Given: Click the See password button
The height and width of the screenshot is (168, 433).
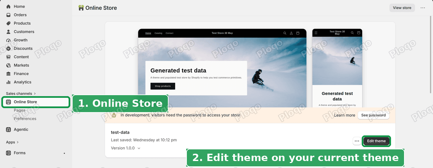Looking at the screenshot, I should pyautogui.click(x=373, y=115).
